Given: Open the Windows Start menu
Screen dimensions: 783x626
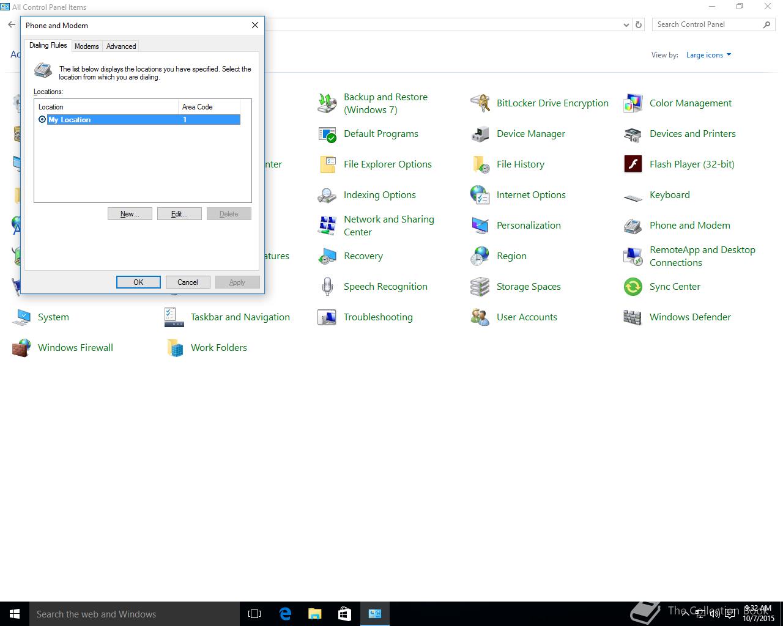Looking at the screenshot, I should 15,614.
